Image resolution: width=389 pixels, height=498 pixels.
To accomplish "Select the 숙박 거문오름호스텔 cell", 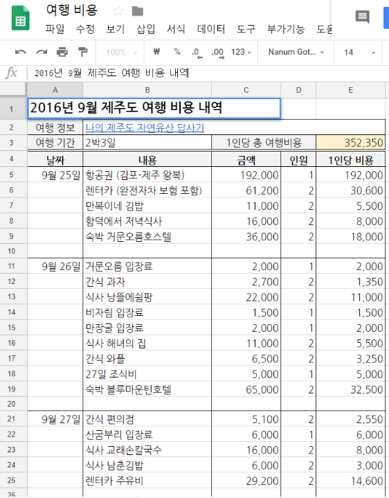I will tap(147, 236).
